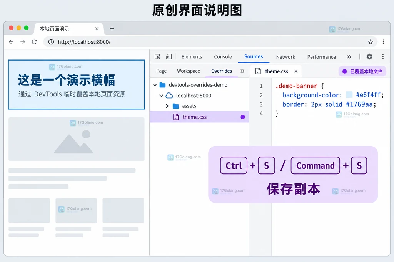This screenshot has height=262, width=394.
Task: Open the DevTools customize three-dot menu
Action: point(383,57)
